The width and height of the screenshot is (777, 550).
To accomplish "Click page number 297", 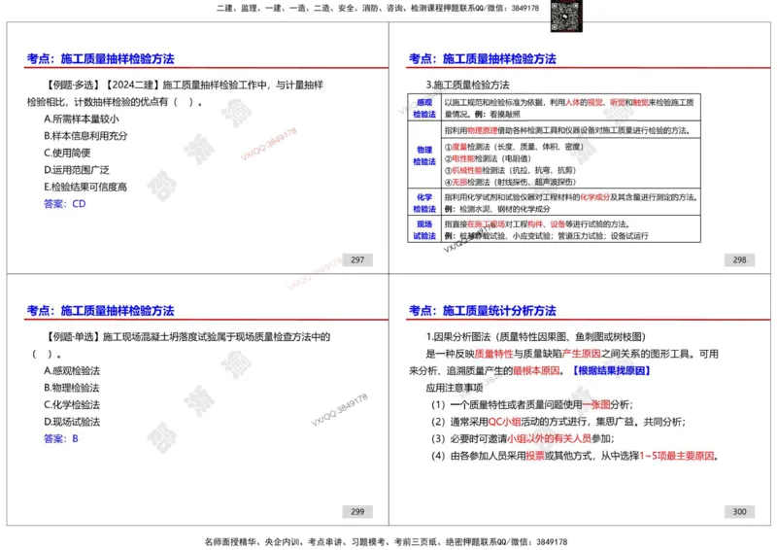I will pos(357,259).
